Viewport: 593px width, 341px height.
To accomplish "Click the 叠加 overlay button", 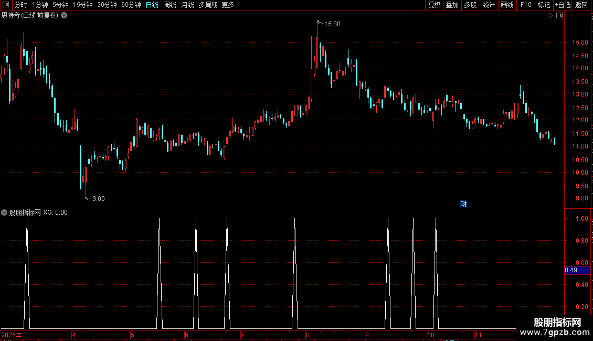I will 452,5.
